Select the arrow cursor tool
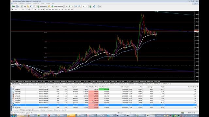 tap(13, 9)
